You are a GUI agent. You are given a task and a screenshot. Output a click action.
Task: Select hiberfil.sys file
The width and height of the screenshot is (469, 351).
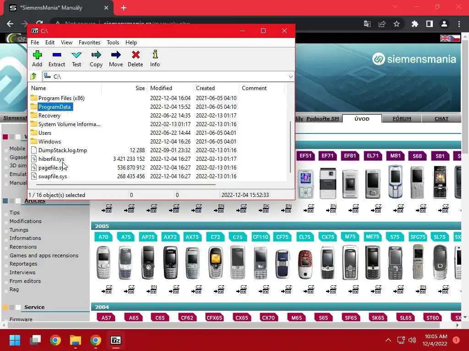click(51, 159)
